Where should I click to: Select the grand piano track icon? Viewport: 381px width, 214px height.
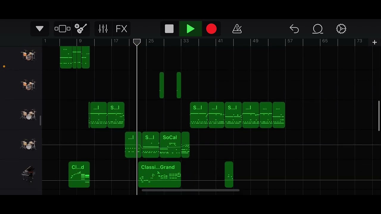tap(28, 174)
